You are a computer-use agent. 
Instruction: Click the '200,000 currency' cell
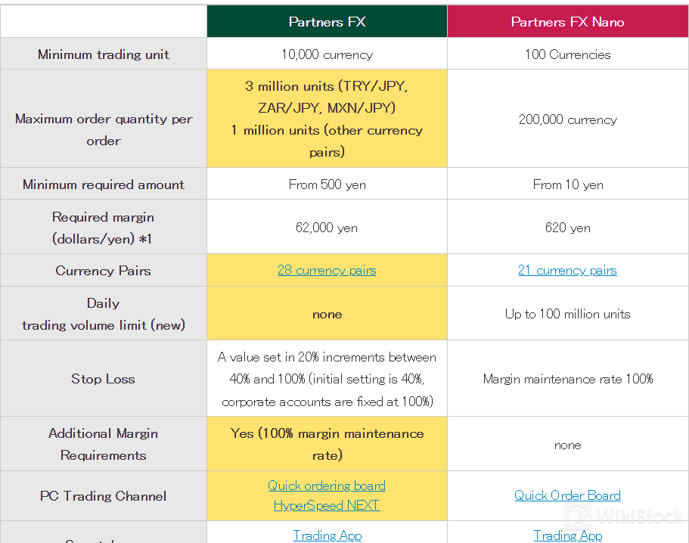pos(568,119)
